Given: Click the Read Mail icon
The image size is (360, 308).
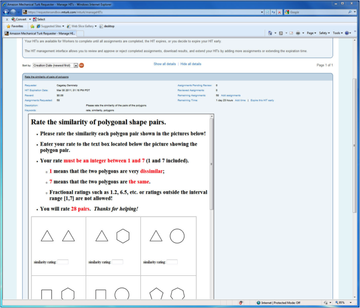Looking at the screenshot, I should coord(291,33).
